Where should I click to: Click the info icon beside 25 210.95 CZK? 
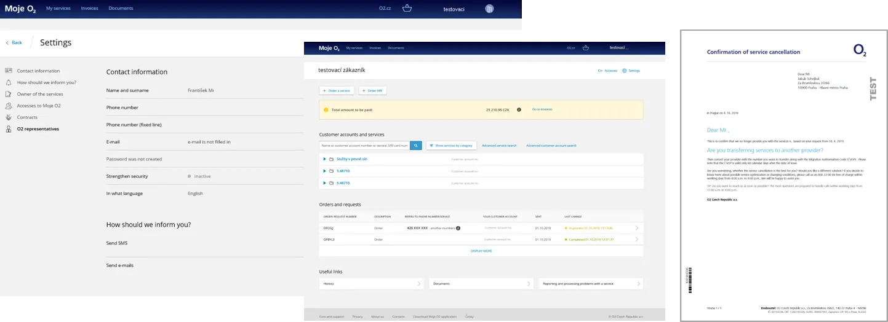pyautogui.click(x=519, y=109)
